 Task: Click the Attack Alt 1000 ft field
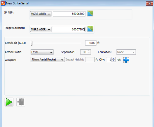(91, 43)
